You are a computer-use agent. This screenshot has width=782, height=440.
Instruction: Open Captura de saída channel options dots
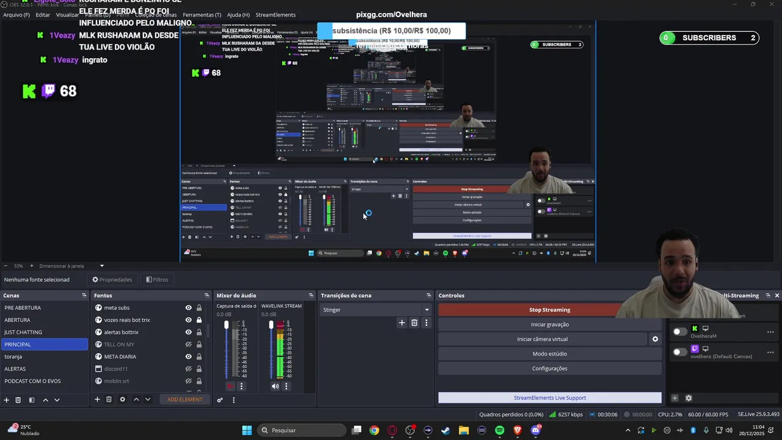(x=241, y=386)
